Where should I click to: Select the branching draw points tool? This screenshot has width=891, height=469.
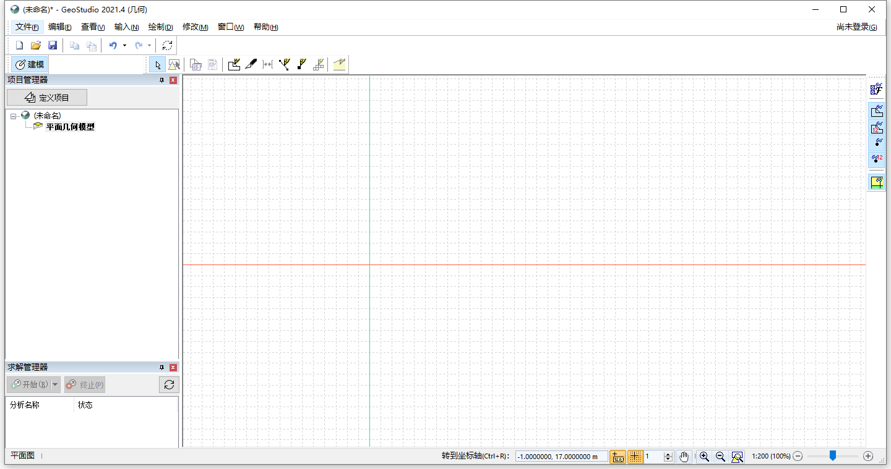coord(284,65)
